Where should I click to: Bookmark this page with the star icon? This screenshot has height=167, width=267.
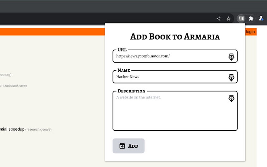pos(229,19)
